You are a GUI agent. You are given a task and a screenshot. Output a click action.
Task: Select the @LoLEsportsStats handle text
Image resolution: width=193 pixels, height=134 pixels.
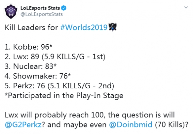(42, 14)
